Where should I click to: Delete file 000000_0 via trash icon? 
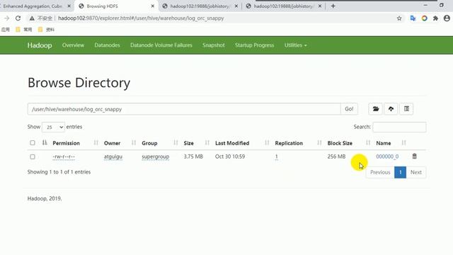coord(414,156)
